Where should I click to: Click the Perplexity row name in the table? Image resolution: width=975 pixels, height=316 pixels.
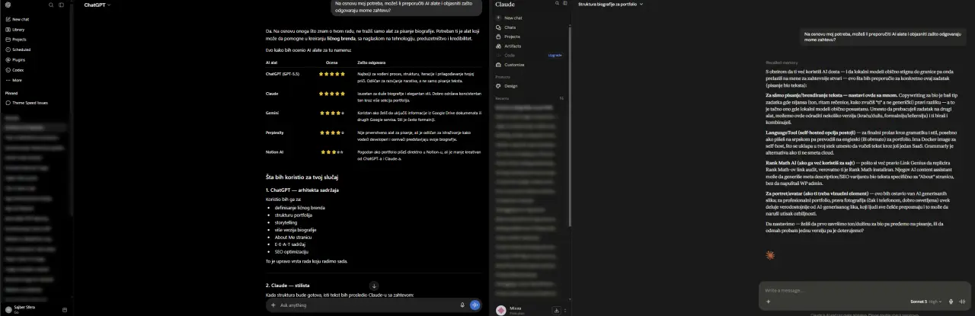pos(274,132)
